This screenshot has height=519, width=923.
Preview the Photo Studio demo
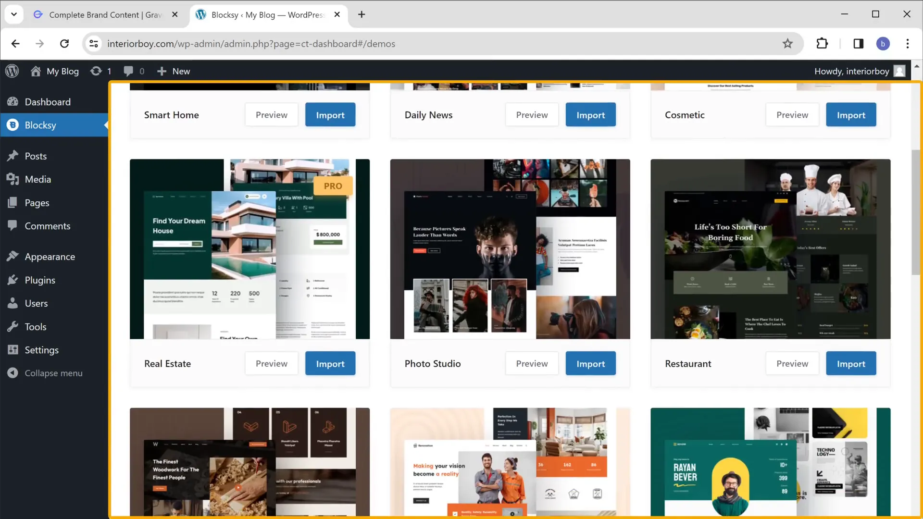532,364
